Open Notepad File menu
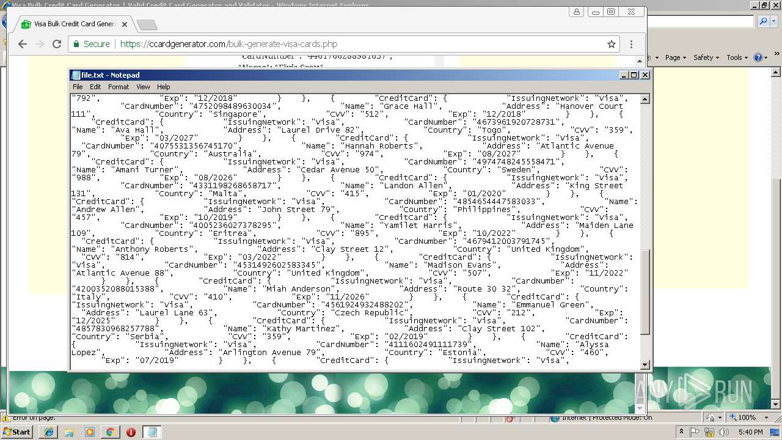Screen dimensions: 782x440 point(78,87)
